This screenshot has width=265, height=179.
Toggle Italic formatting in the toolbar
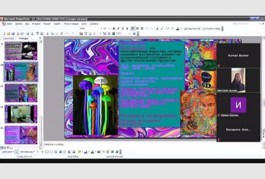[118, 29]
